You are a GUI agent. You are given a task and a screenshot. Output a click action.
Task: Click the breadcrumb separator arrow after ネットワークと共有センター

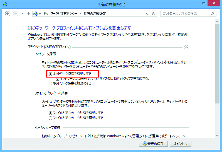point(80,14)
